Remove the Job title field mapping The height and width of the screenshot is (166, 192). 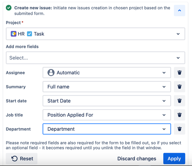pos(179,115)
